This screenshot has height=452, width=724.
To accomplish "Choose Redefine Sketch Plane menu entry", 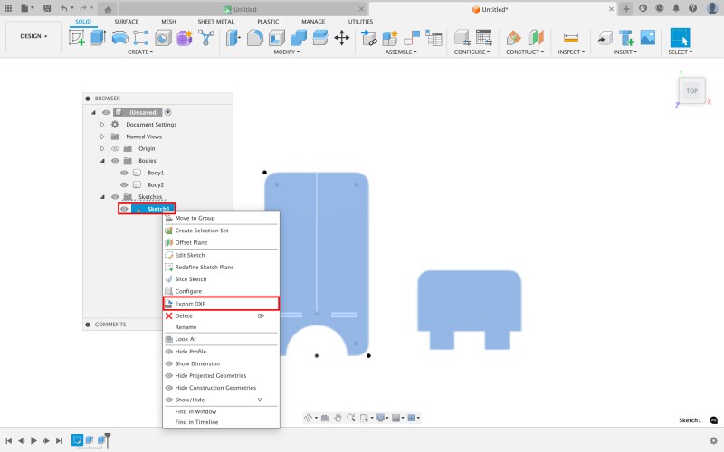I will [x=221, y=267].
